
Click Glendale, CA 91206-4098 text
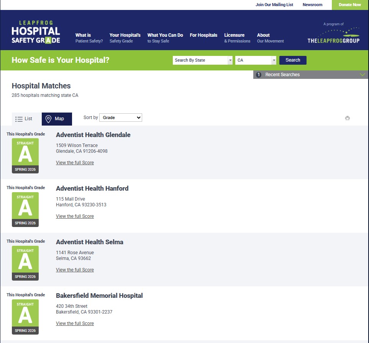[x=82, y=151]
